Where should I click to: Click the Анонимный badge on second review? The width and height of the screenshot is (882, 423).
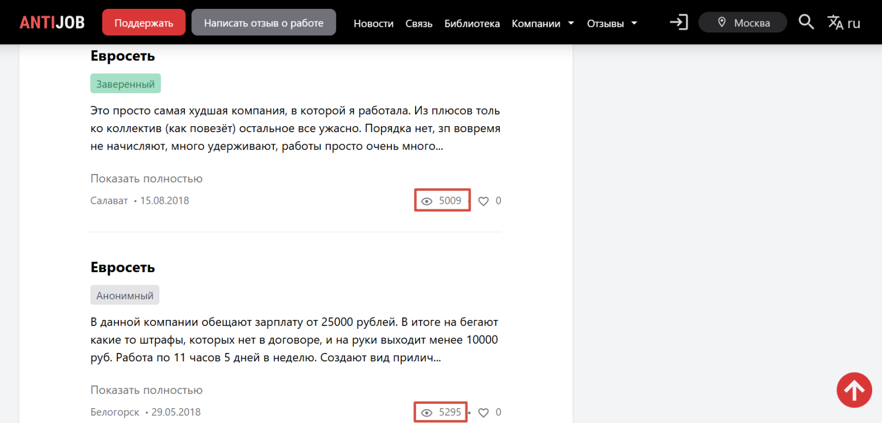click(125, 295)
